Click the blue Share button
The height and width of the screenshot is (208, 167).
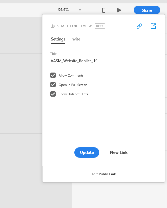click(x=147, y=10)
